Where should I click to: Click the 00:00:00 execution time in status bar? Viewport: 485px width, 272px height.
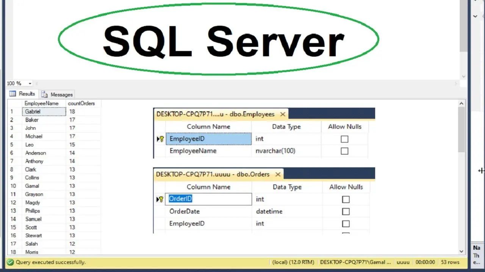coord(425,262)
